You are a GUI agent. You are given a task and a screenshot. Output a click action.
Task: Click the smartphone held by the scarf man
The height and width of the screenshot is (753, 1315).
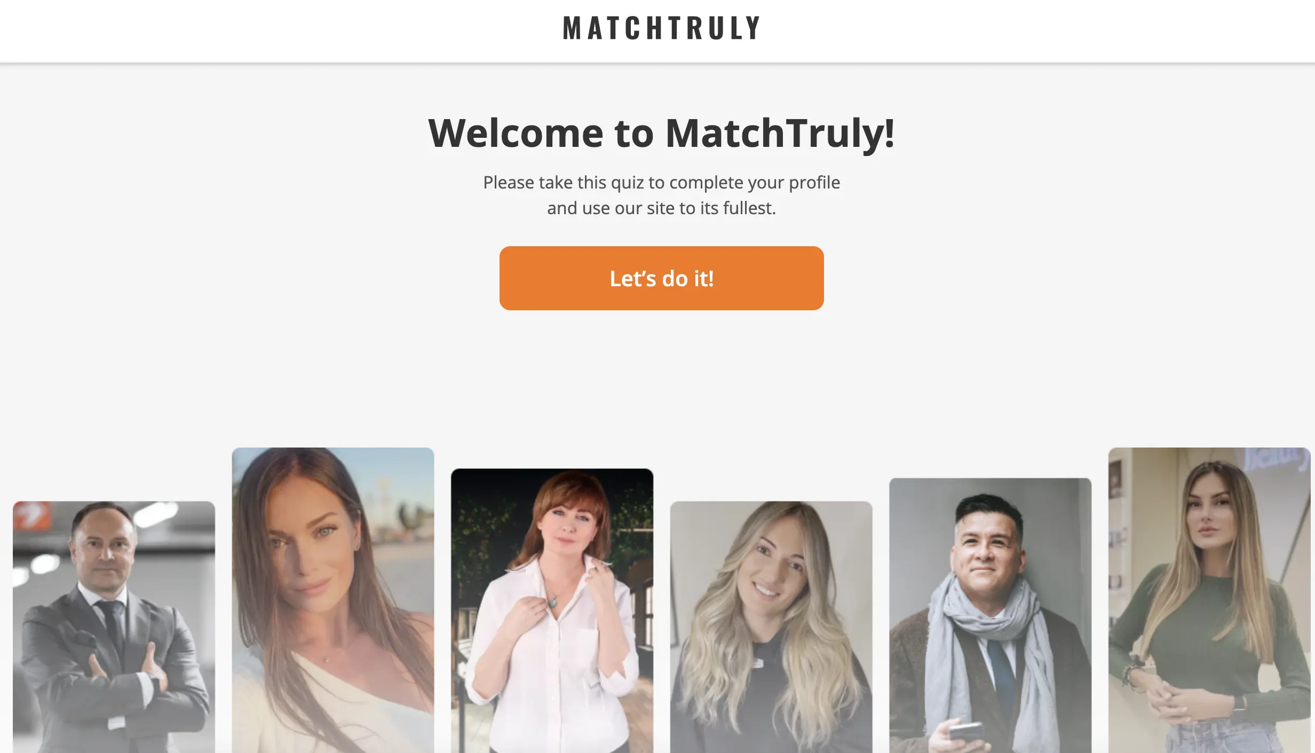pyautogui.click(x=966, y=731)
